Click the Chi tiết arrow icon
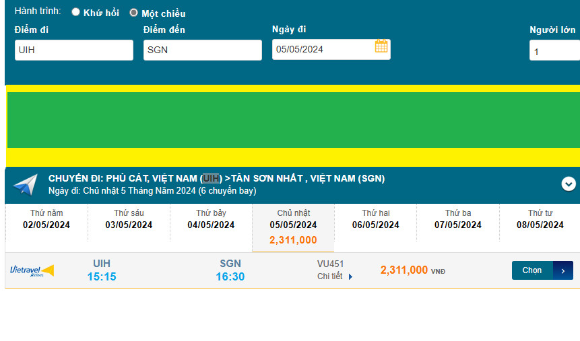This screenshot has width=580, height=341. (x=350, y=276)
